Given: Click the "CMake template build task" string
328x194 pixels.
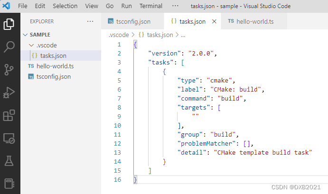Looking at the screenshot, I should [x=263, y=152].
